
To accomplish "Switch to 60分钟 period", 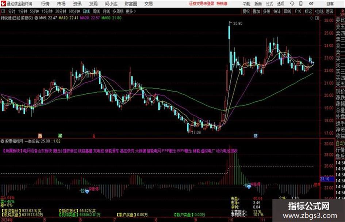I will click(x=74, y=11).
